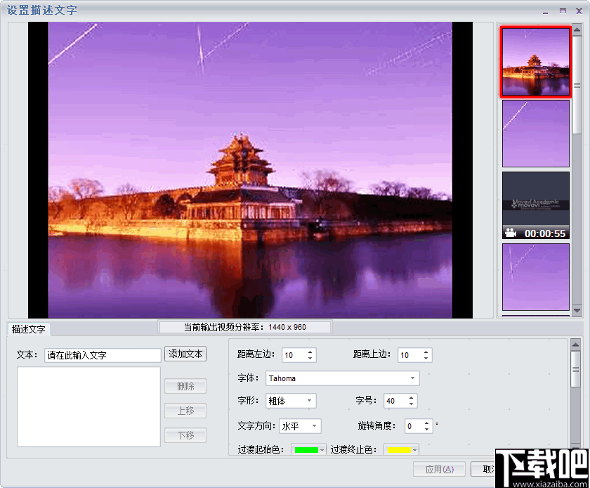Viewport: 590px width, 488px height.
Task: Open the 字体 font dropdown showing Tahoma
Action: pos(414,378)
